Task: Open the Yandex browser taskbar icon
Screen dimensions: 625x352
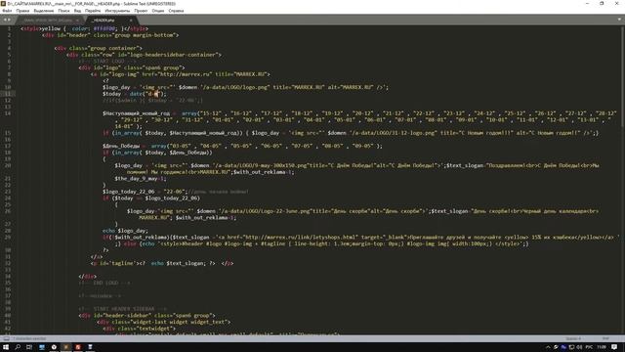Action: (54, 347)
